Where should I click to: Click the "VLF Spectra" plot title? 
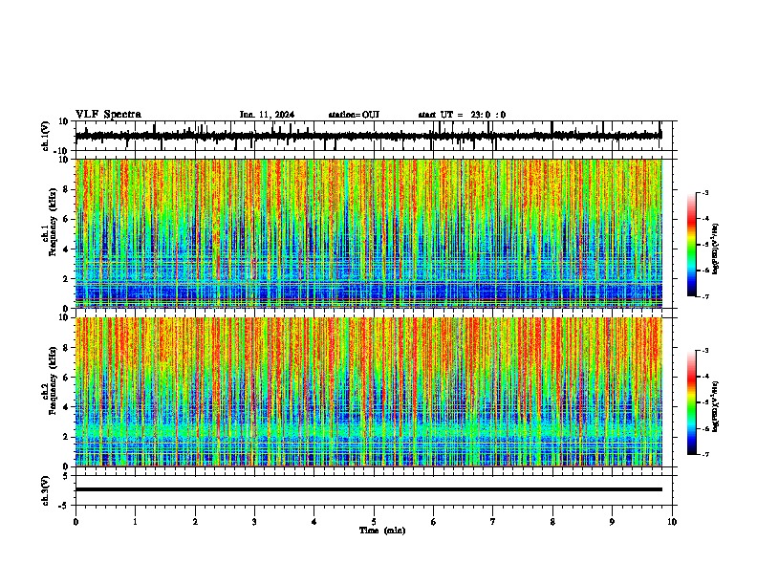click(108, 115)
